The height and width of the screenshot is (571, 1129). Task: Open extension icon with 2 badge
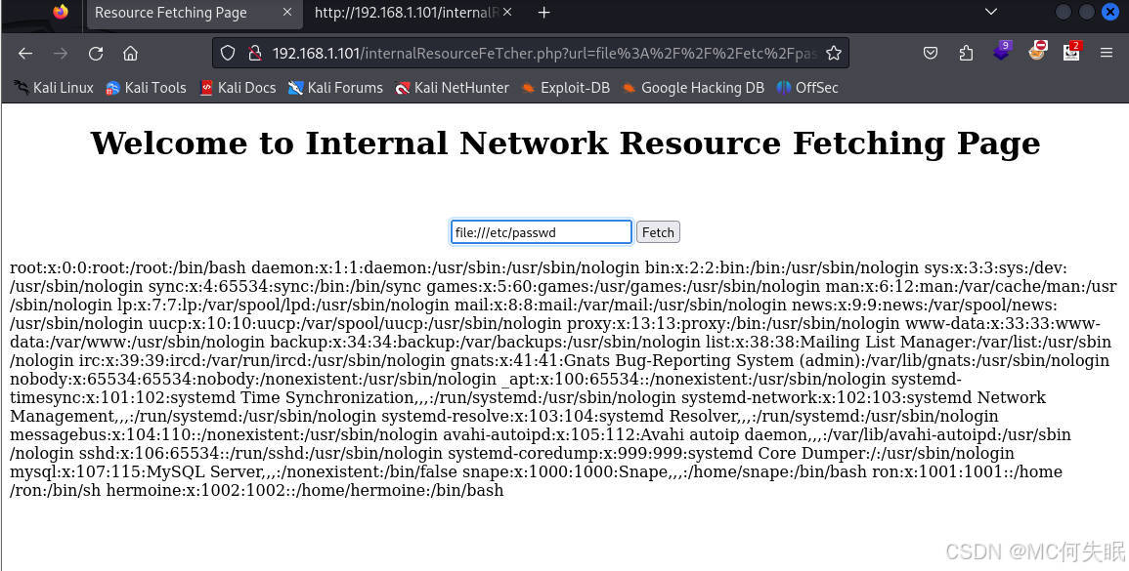click(1072, 51)
